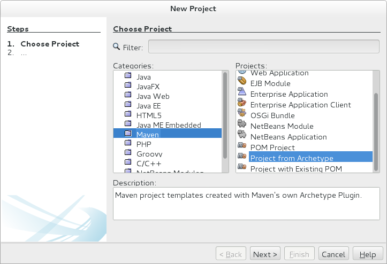This screenshot has width=387, height=264.
Task: Select the Java Web category
Action: click(x=153, y=96)
